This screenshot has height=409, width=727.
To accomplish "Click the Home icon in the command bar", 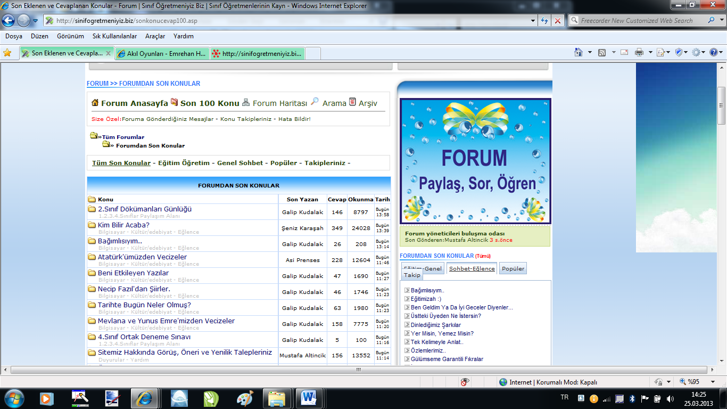I will (x=579, y=52).
